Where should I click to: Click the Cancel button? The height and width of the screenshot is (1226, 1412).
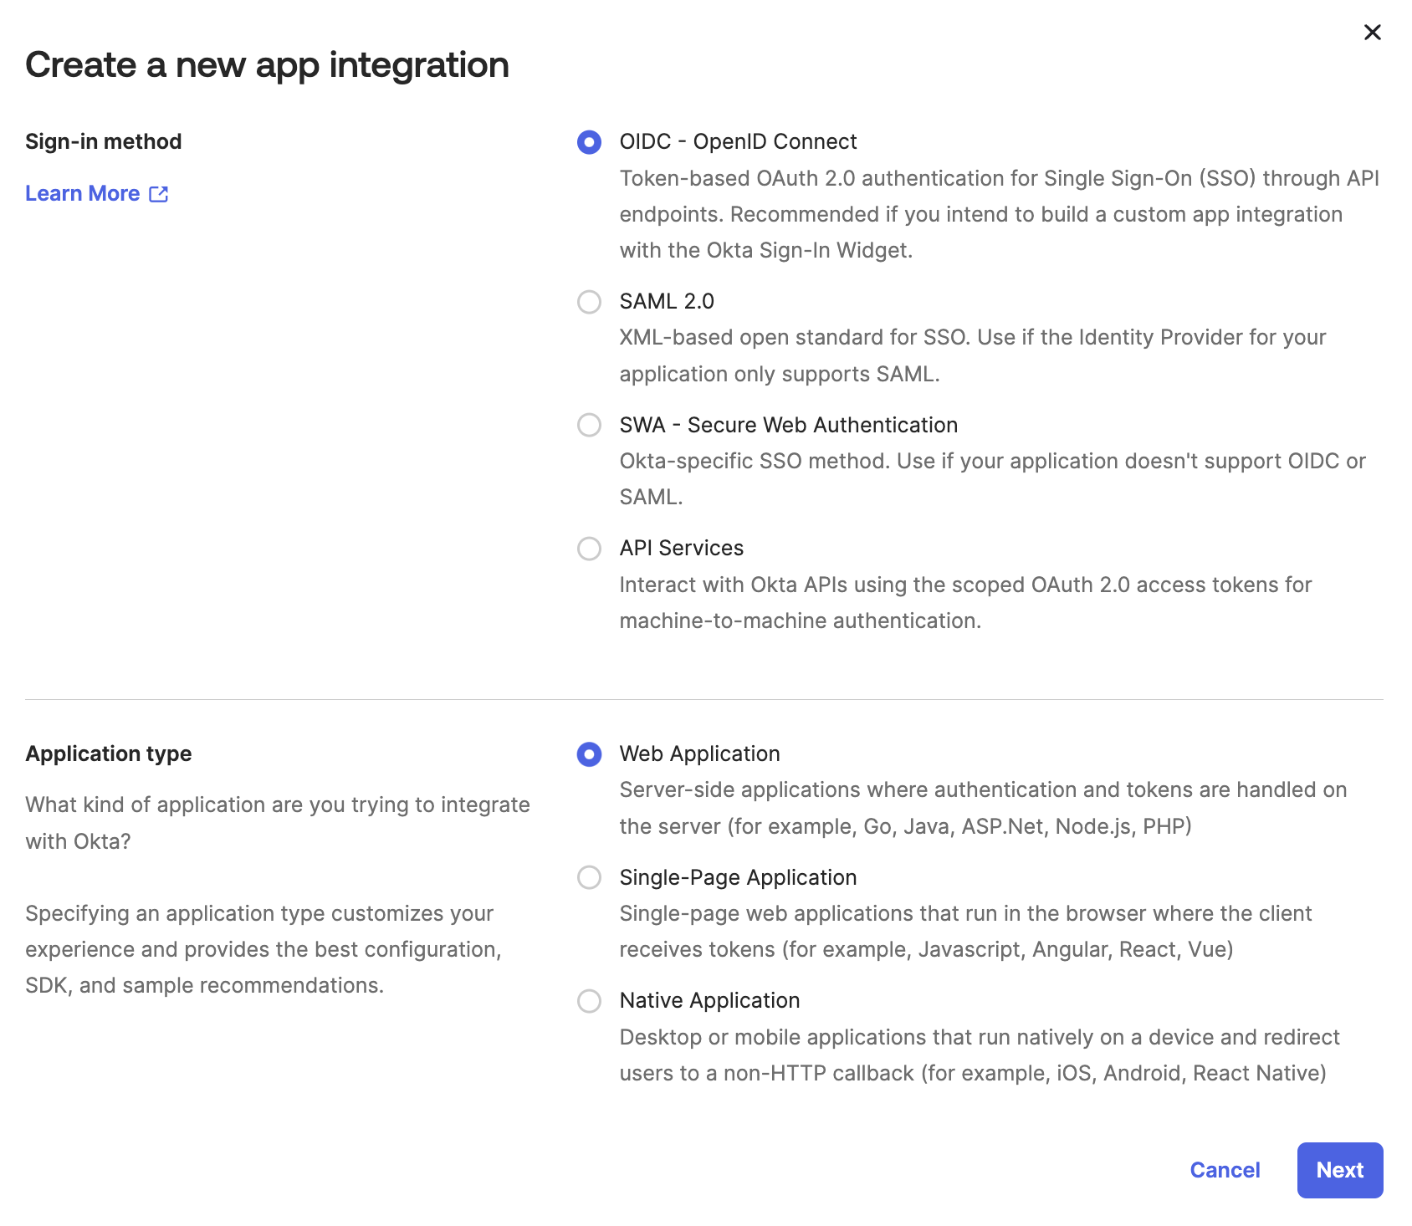pos(1225,1170)
